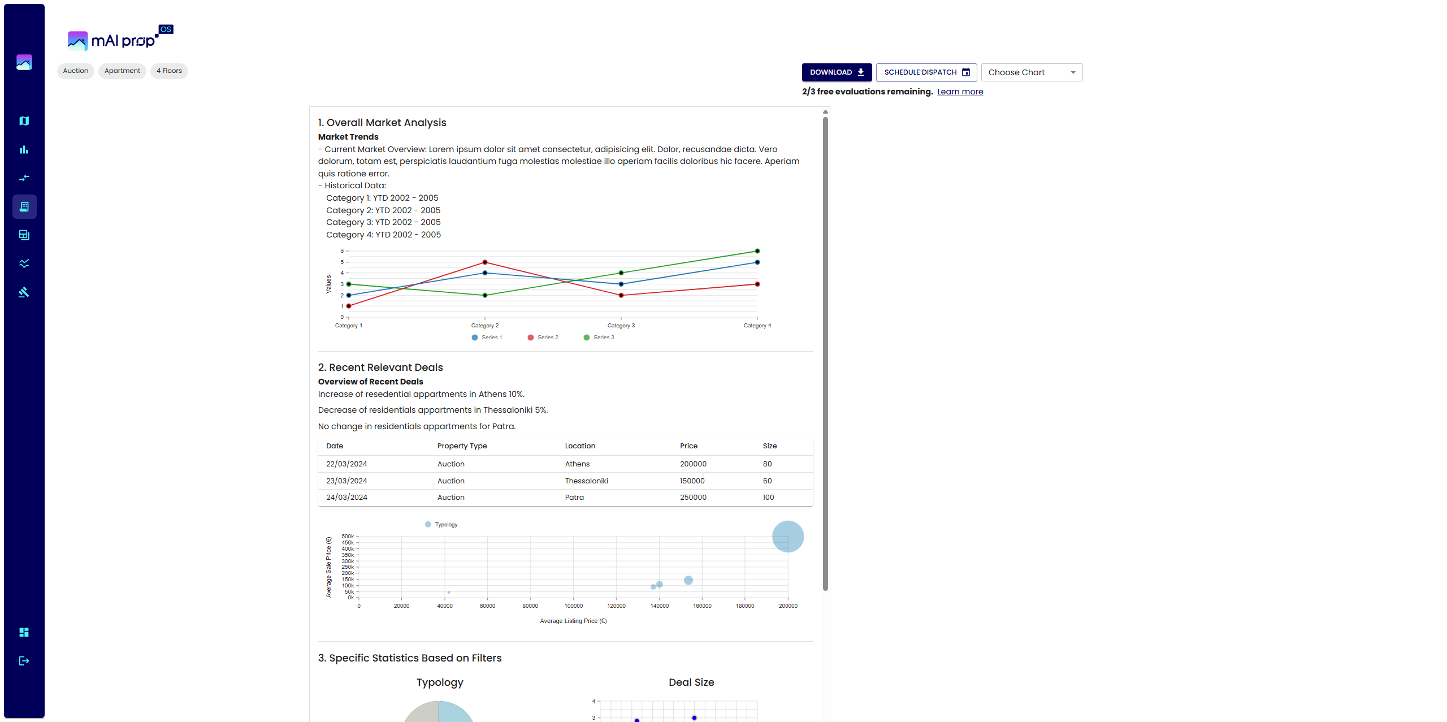This screenshot has width=1447, height=722.
Task: Follow the Learn more link
Action: 960,92
